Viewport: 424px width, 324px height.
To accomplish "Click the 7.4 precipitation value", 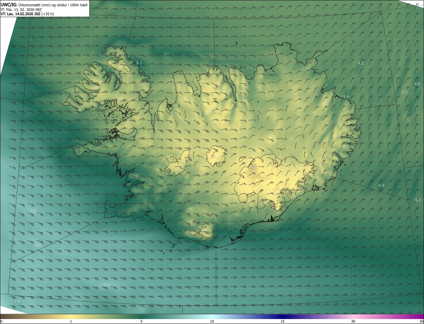I will (x=17, y=301).
